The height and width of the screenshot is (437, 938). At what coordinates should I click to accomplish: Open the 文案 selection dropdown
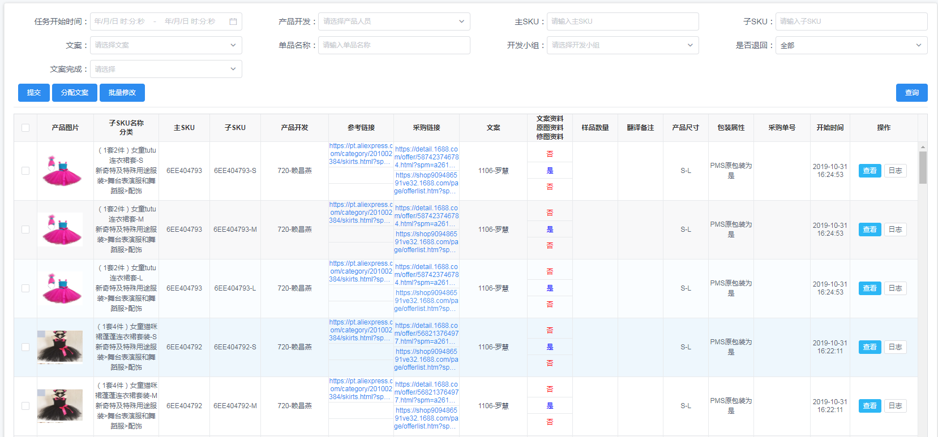(x=166, y=45)
